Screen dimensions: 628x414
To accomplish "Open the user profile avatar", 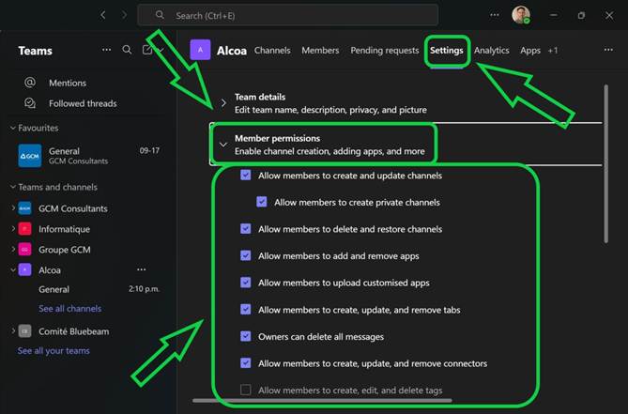I will click(x=521, y=15).
